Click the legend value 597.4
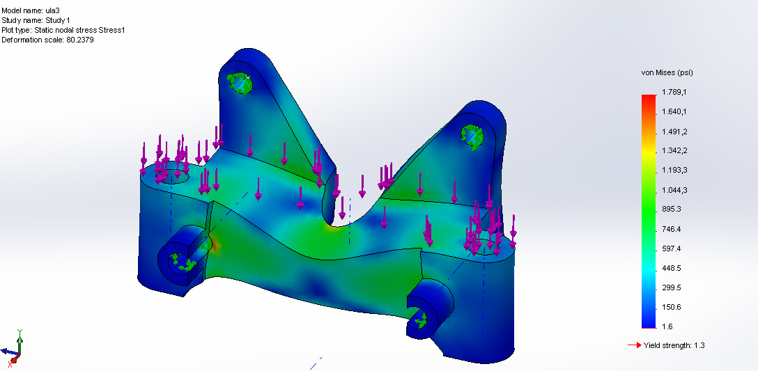Viewport: 758px width, 371px height. pyautogui.click(x=672, y=248)
